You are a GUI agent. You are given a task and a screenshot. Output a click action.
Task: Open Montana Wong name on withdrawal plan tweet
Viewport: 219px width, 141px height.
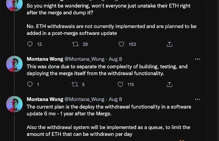pos(45,99)
